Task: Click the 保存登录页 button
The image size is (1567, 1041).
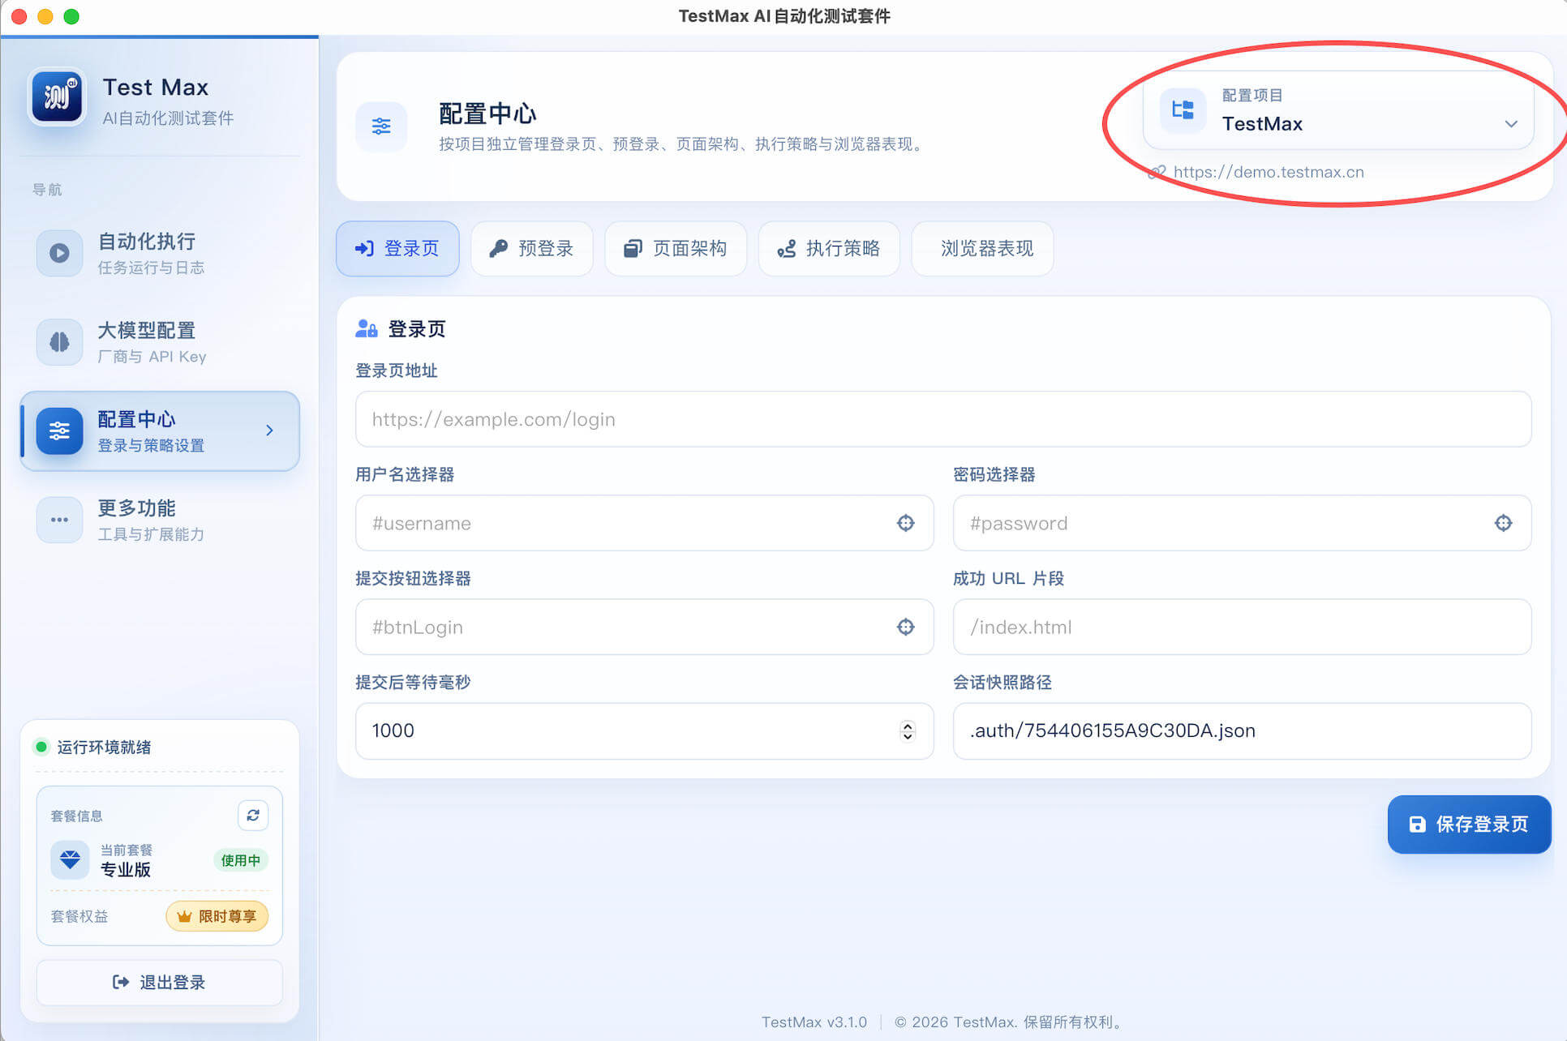Action: pos(1470,825)
